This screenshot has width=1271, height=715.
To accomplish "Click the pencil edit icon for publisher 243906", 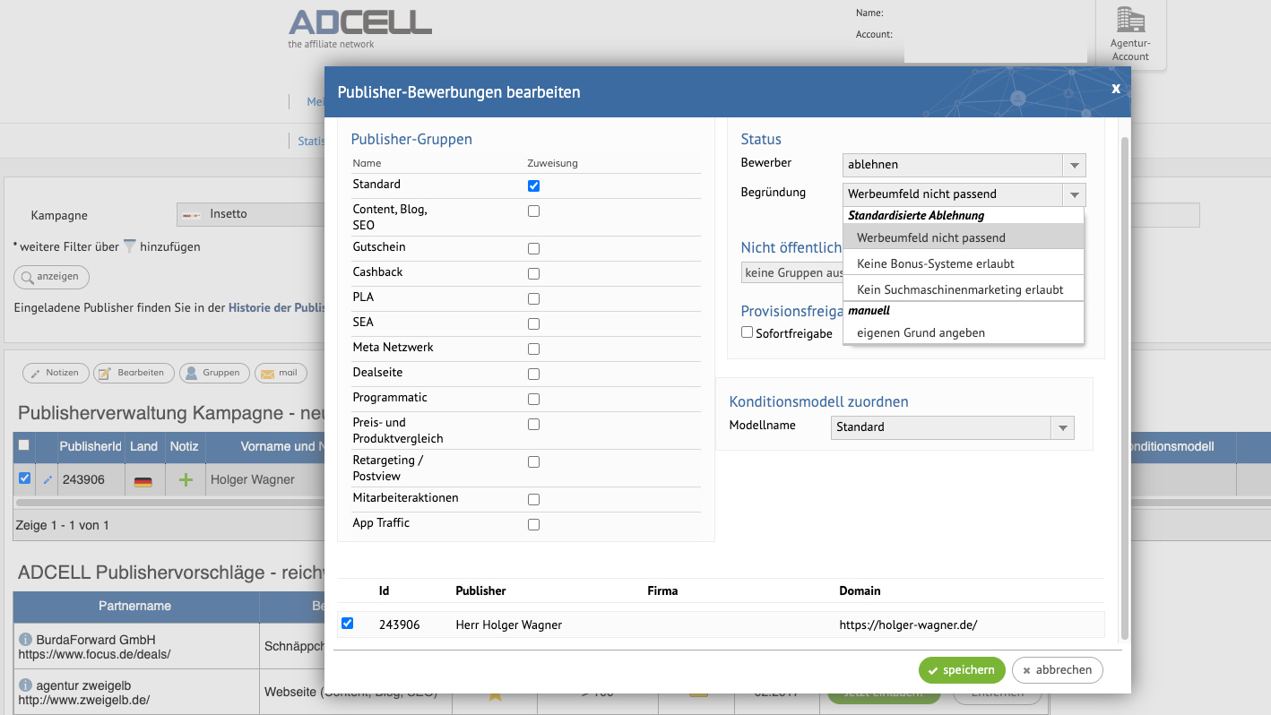I will [x=48, y=480].
